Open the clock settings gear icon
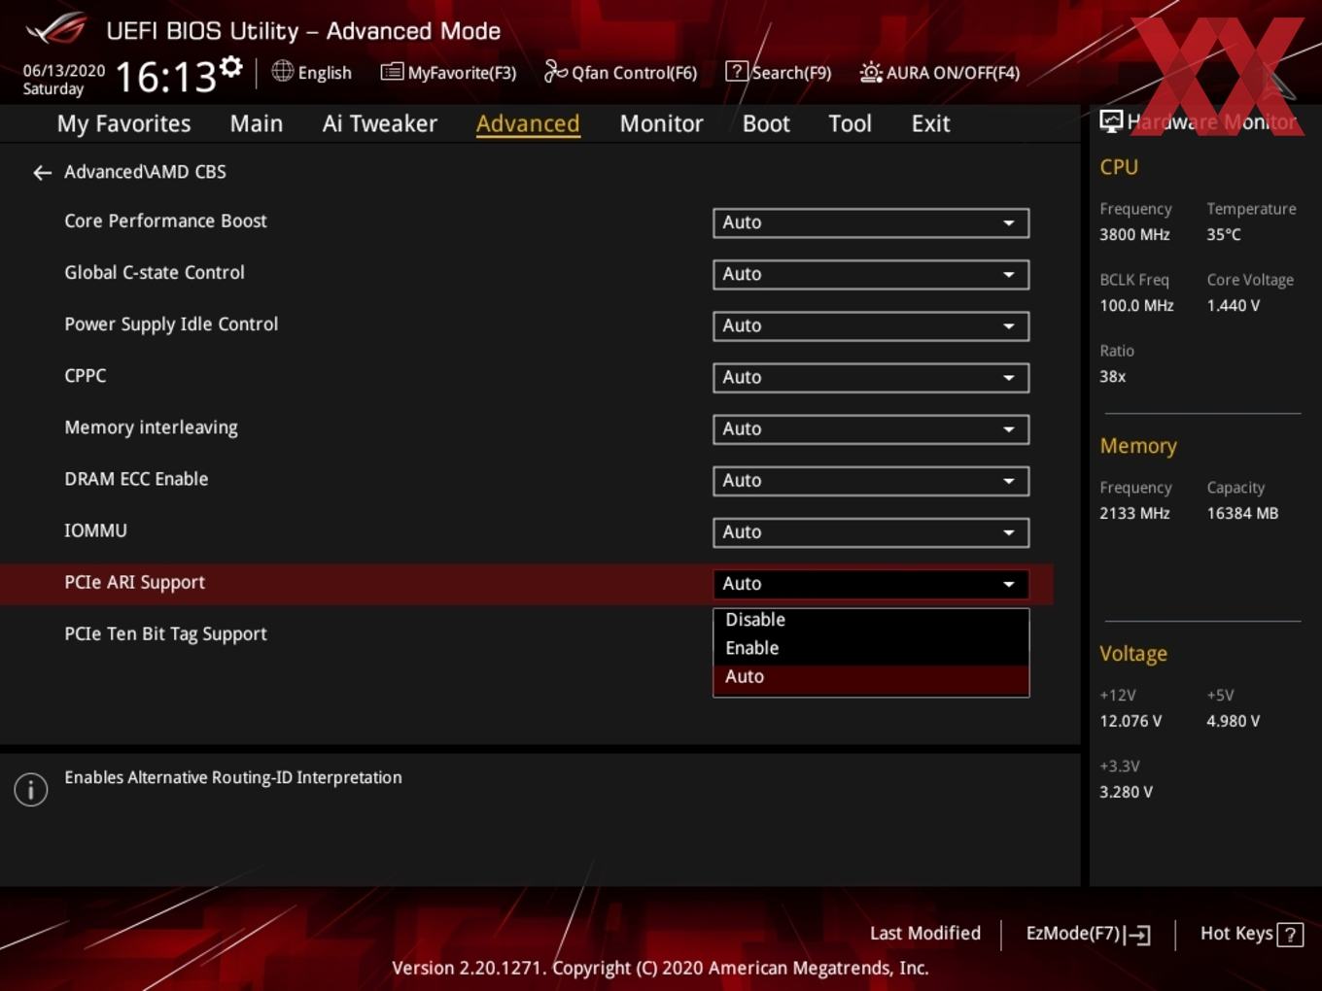The height and width of the screenshot is (991, 1322). point(231,67)
